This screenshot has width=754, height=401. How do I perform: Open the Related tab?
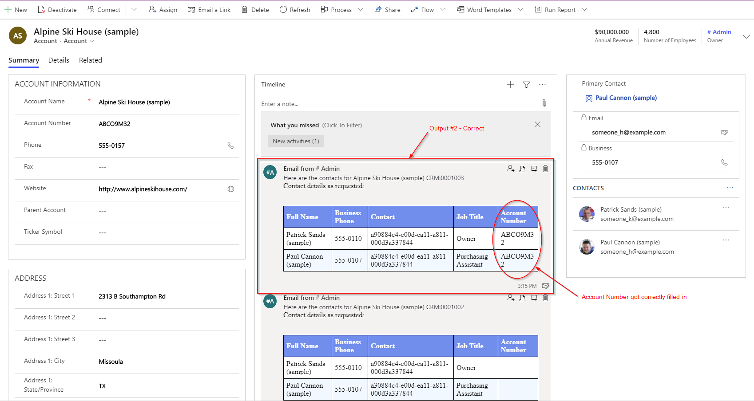91,60
